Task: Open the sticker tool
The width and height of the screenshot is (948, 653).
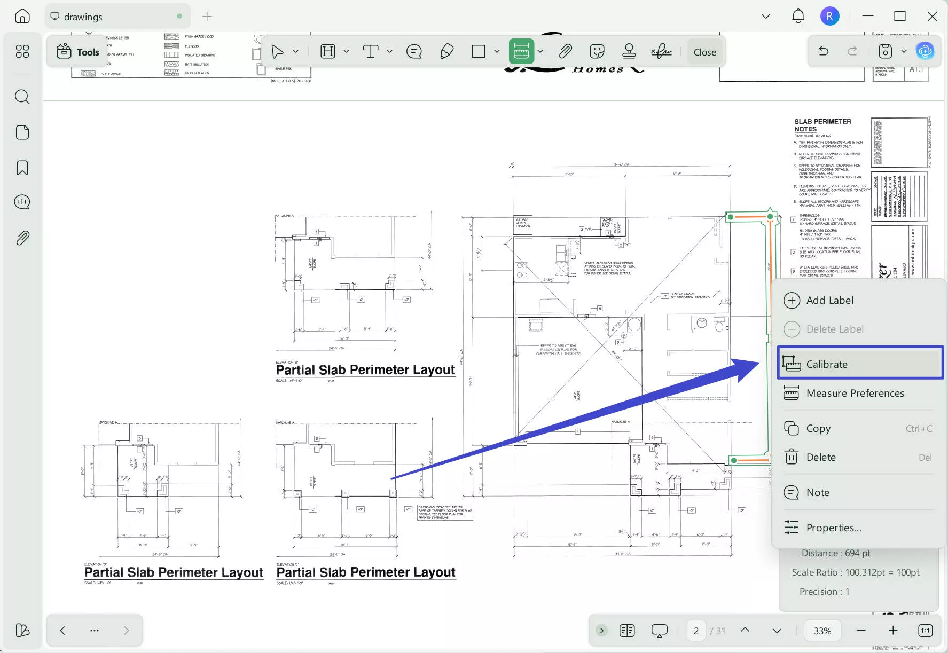Action: [x=597, y=52]
